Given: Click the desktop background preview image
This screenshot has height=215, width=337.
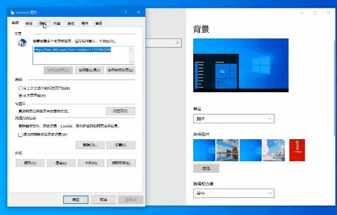Looking at the screenshot, I should (x=241, y=65).
